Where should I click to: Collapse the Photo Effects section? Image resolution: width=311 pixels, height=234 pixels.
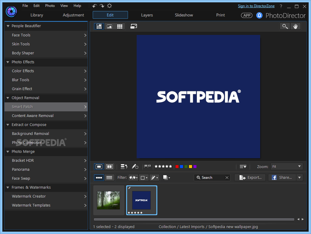tap(8, 62)
